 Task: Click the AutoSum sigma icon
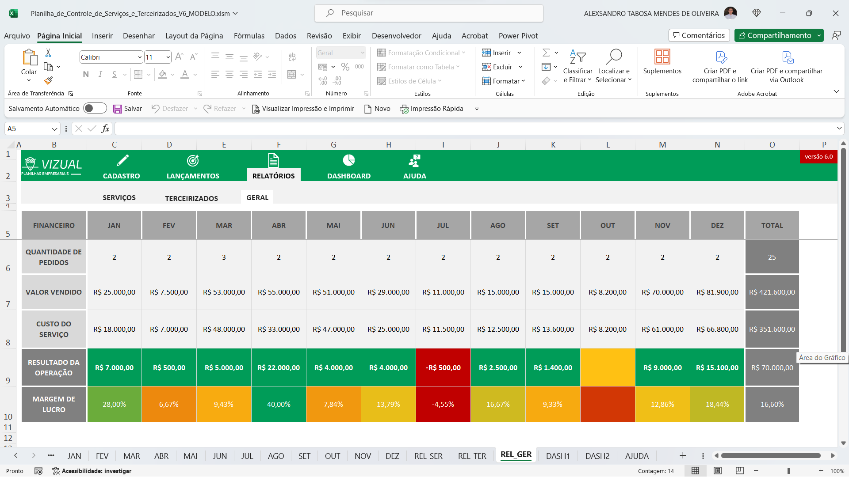[x=546, y=53]
